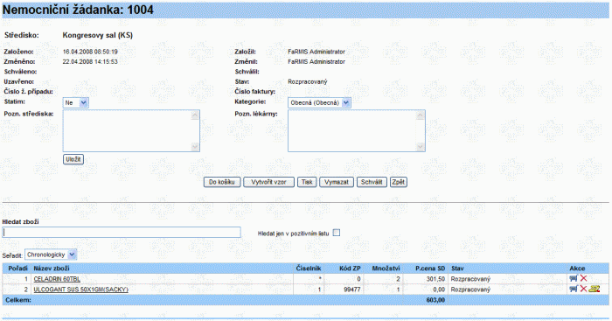Focus the Hledat zboží search field
612x321 pixels.
pos(122,233)
